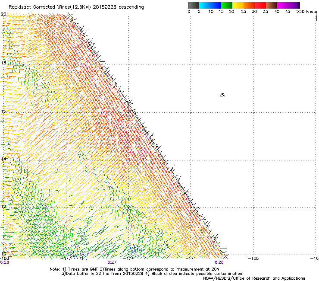Click the longitude '-180' axis label
Viewport: 319px width, 281px height.
[x=4, y=259]
